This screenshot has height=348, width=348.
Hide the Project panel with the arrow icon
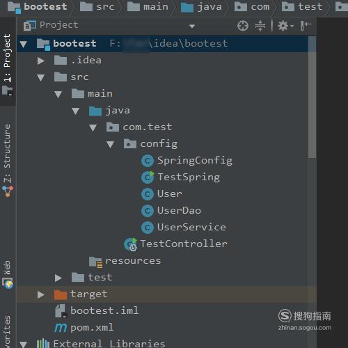tap(306, 26)
